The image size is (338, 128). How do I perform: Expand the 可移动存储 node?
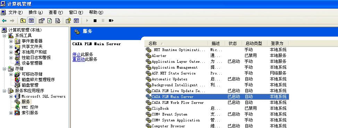pos(11,74)
